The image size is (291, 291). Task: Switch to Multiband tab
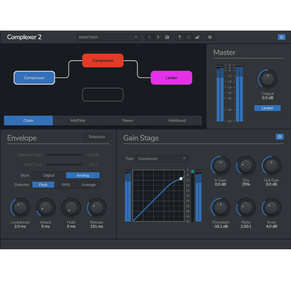point(177,120)
